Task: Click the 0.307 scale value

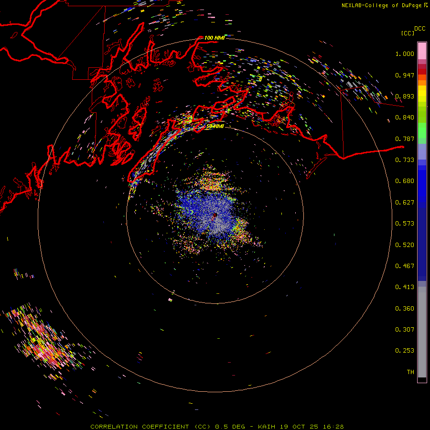Action: pos(405,330)
